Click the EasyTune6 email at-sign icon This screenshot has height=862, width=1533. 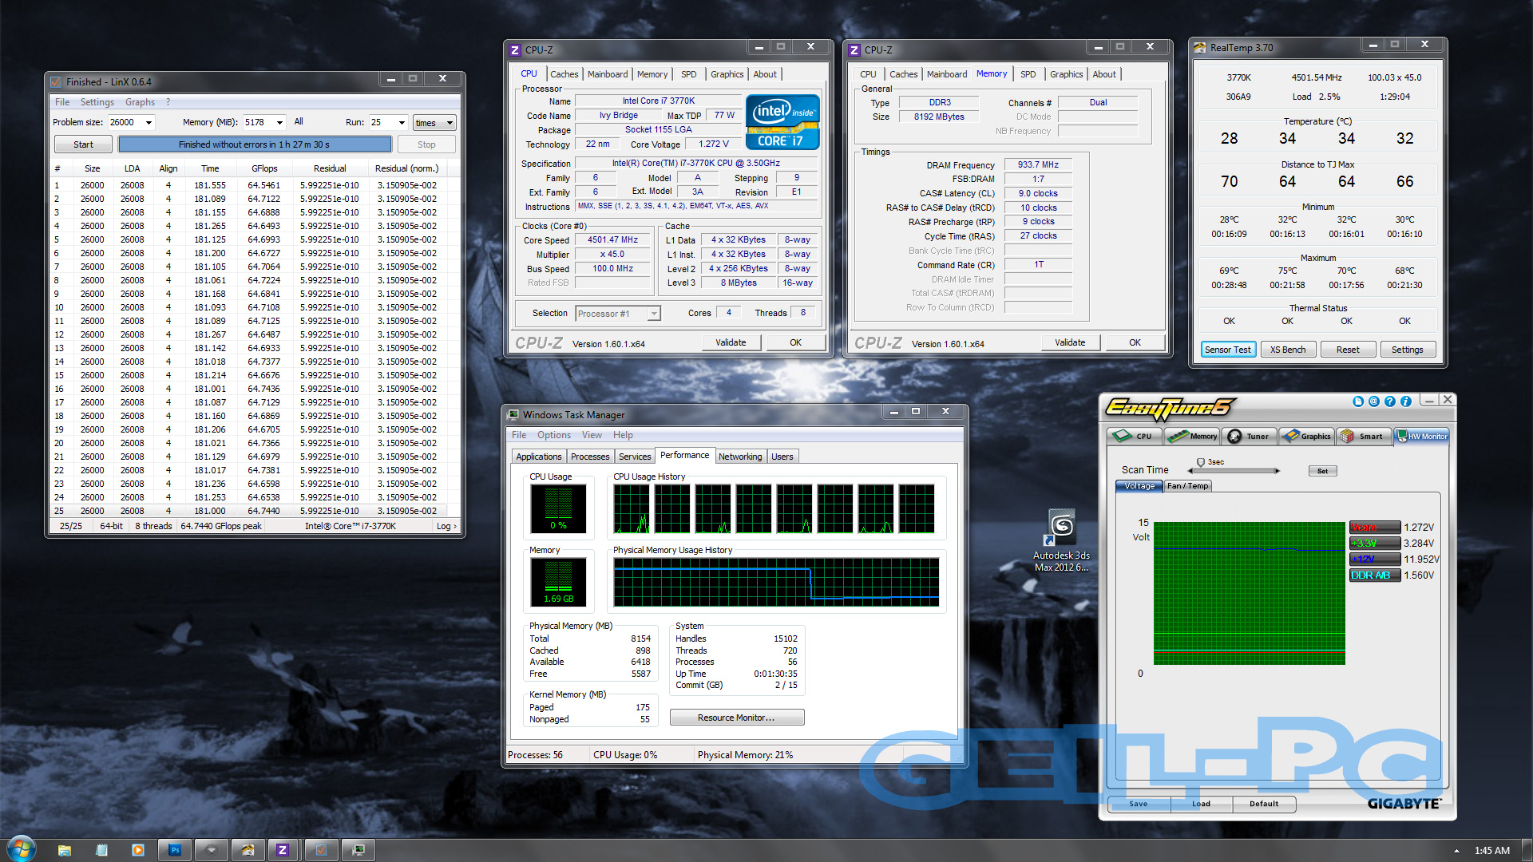[x=1374, y=401]
